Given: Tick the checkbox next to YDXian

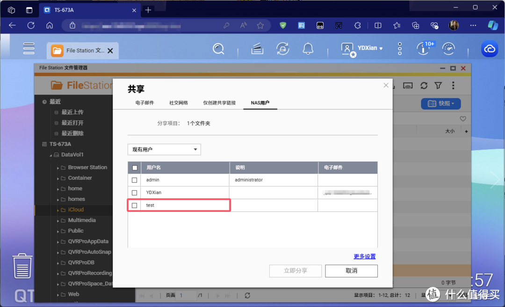Looking at the screenshot, I should pos(135,193).
